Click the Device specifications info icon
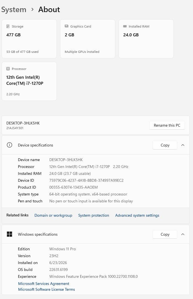193x299 pixels. 9,145
